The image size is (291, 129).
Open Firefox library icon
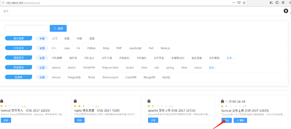pos(271,2)
